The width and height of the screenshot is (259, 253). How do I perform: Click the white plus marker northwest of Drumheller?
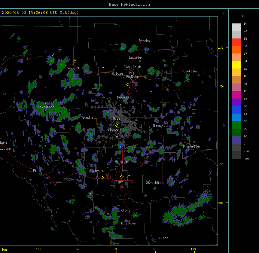click(x=184, y=113)
